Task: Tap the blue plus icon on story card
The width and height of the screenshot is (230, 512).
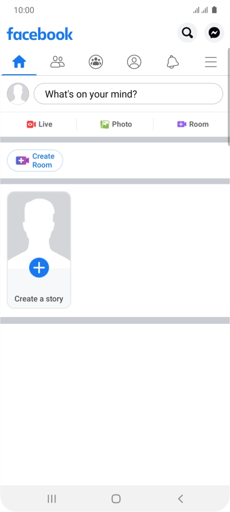Action: coord(39,268)
